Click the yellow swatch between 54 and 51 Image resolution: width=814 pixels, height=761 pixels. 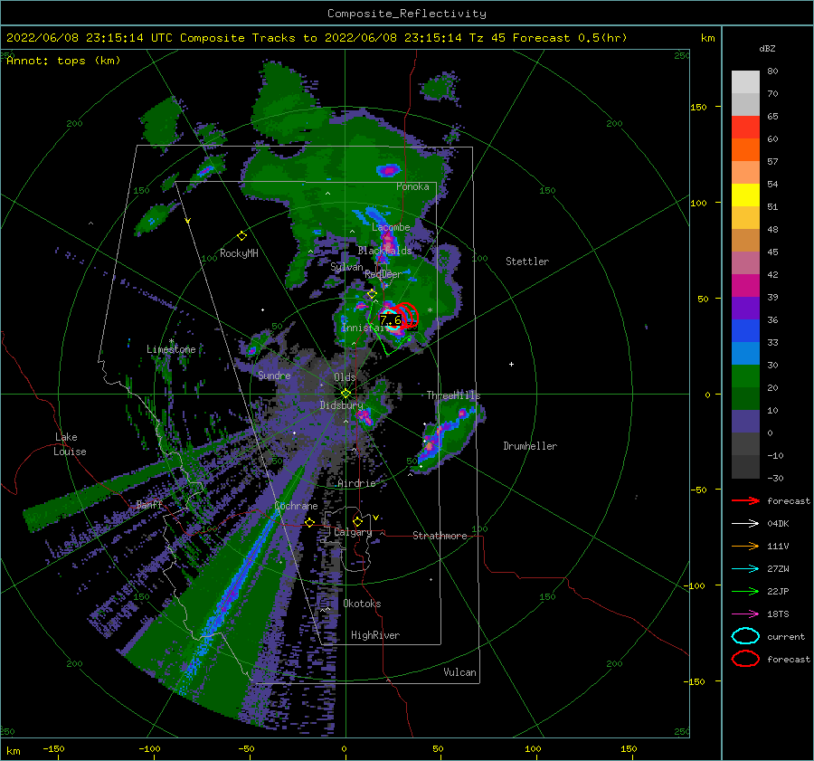click(745, 195)
